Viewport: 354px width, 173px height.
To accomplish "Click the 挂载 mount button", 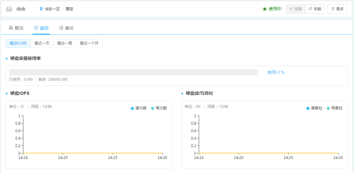I will [296, 9].
